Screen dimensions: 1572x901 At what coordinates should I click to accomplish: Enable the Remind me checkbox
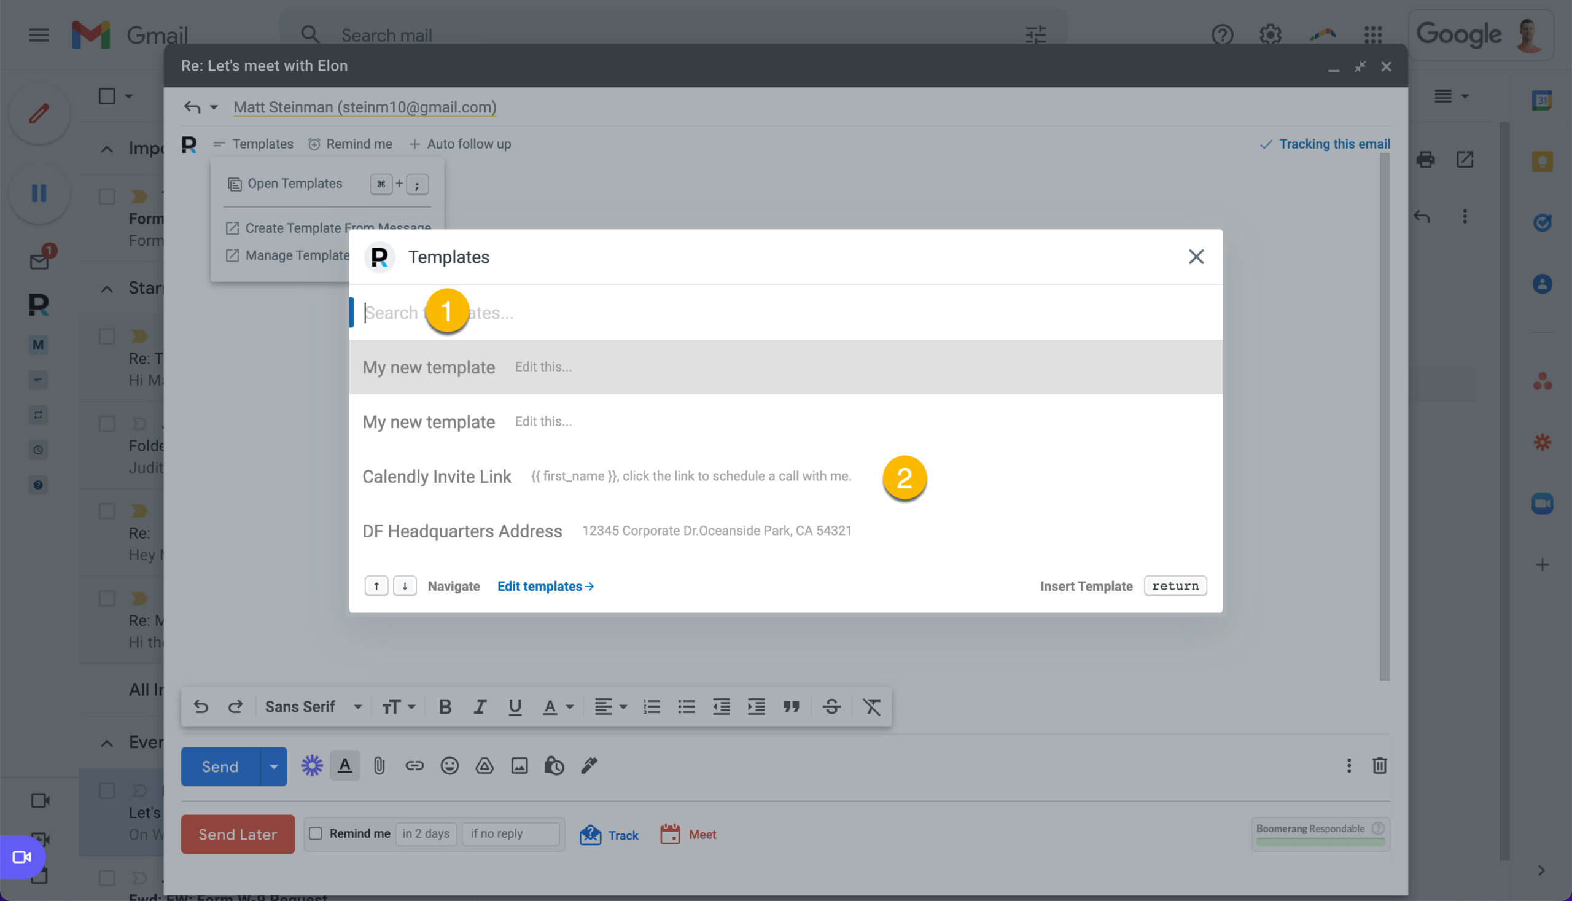coord(316,833)
